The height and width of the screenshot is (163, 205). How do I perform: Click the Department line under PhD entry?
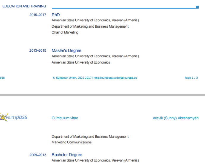90,26
